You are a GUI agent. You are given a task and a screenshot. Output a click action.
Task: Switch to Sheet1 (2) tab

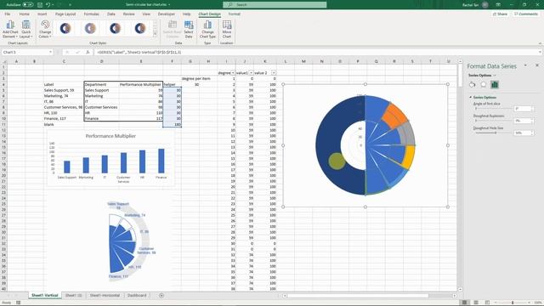point(74,295)
